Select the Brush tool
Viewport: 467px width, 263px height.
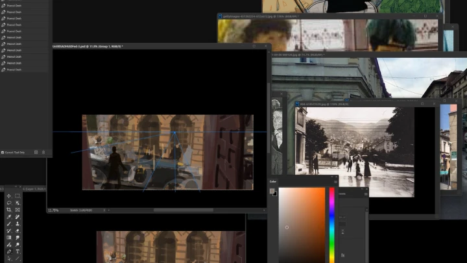click(9, 223)
